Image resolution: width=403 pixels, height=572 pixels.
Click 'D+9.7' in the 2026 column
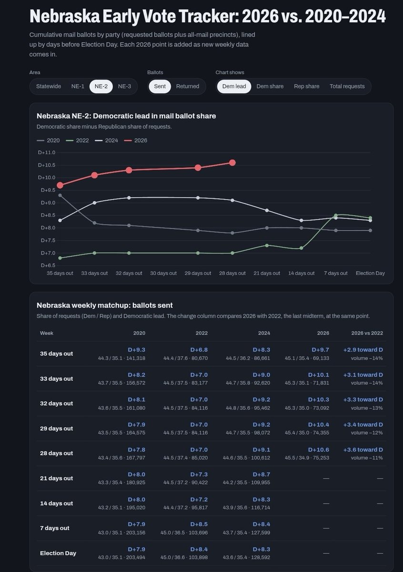320,350
